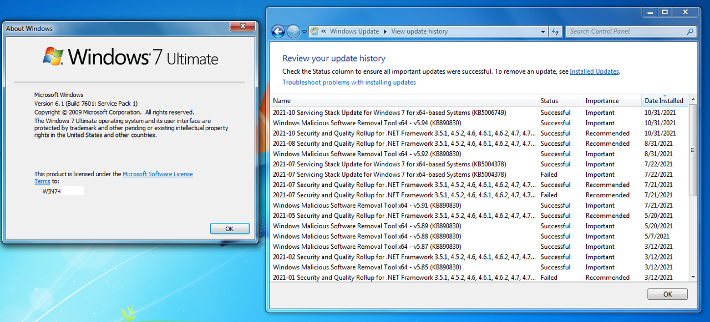Open Troubleshoot problems with installing updates link
Viewport: 710px width, 322px height.
click(x=349, y=83)
